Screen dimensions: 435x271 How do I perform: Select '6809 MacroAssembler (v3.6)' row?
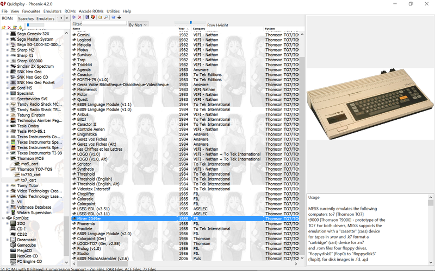pyautogui.click(x=185, y=259)
